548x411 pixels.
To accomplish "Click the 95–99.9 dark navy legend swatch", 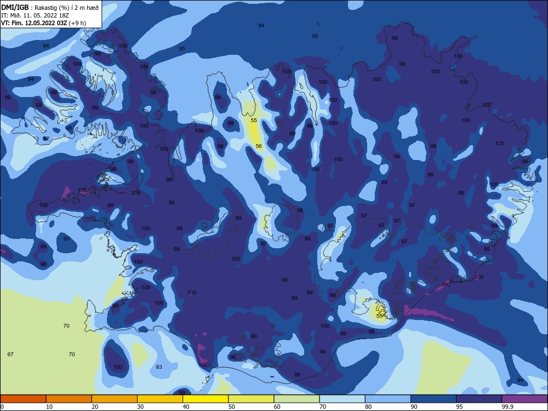I will (x=479, y=399).
